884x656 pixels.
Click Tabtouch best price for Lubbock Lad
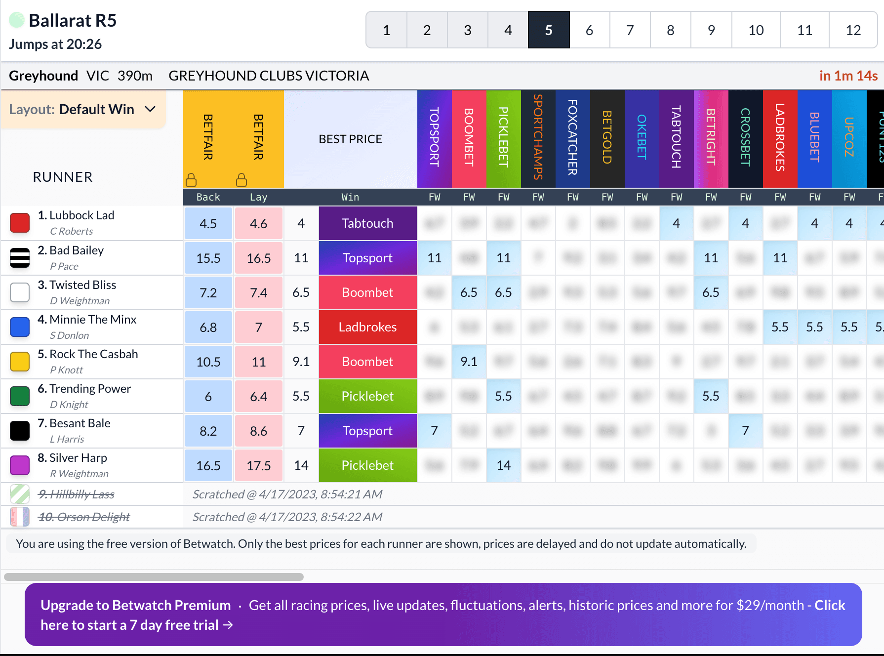pyautogui.click(x=367, y=223)
